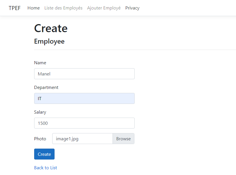This screenshot has height=175, width=236.
Task: Select the Name input containing Manel
Action: click(x=84, y=74)
